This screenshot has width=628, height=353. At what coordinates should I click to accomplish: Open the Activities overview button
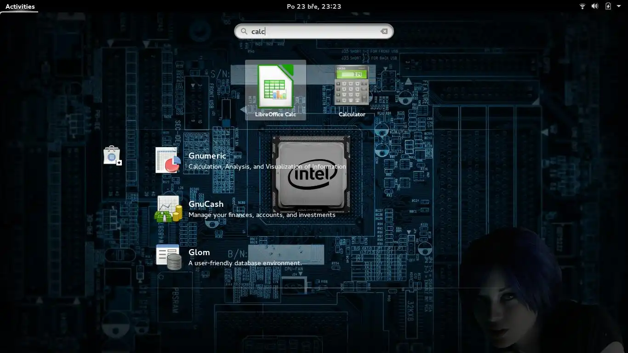20,6
